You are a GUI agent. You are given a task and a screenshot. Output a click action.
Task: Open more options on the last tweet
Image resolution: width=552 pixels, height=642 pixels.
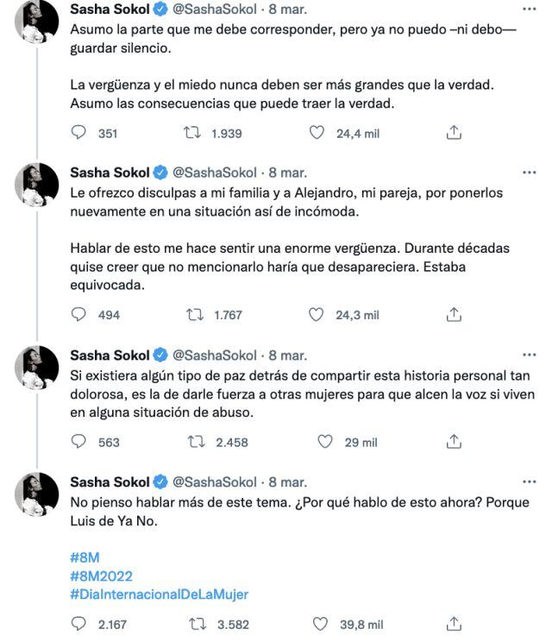coord(530,481)
